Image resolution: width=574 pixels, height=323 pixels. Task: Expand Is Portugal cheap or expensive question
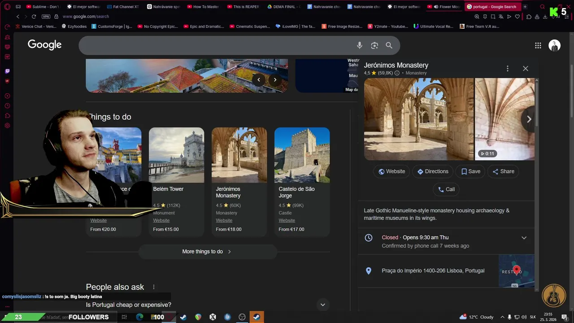(322, 305)
